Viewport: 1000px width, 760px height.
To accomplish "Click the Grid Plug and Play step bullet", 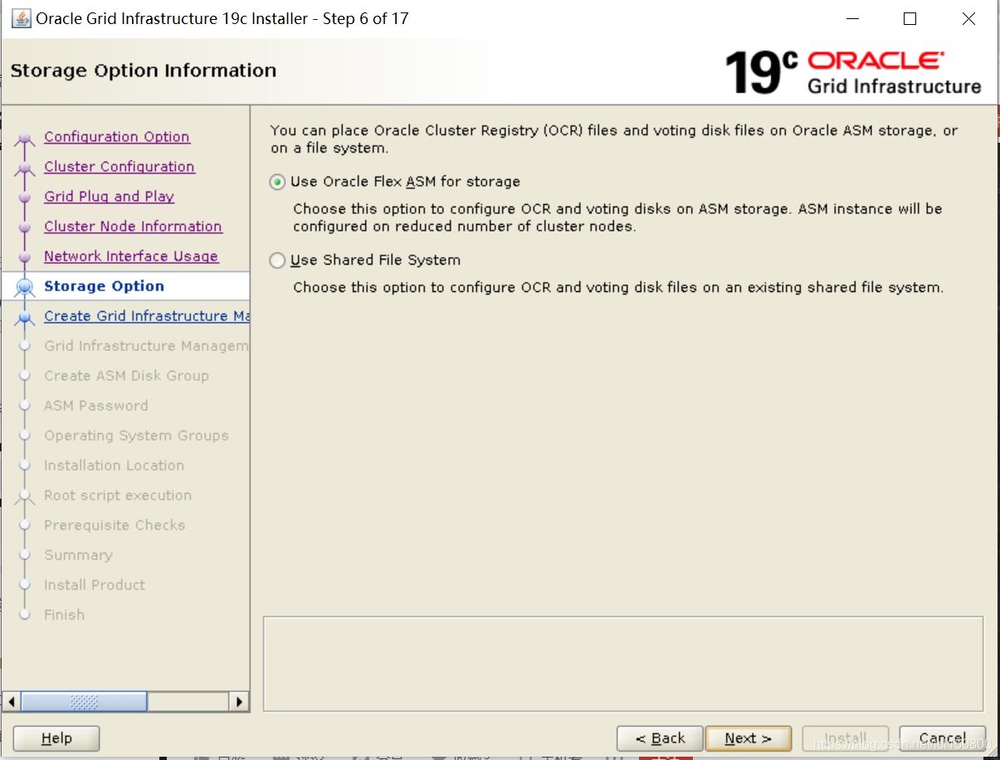I will coord(26,197).
